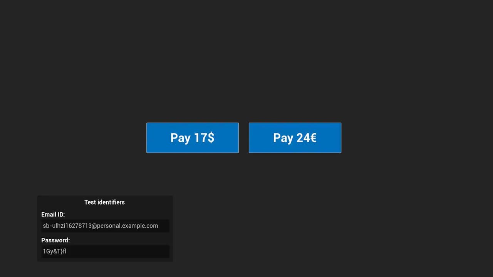Choose the euro payment option
Viewport: 493px width, 277px height.
(295, 138)
